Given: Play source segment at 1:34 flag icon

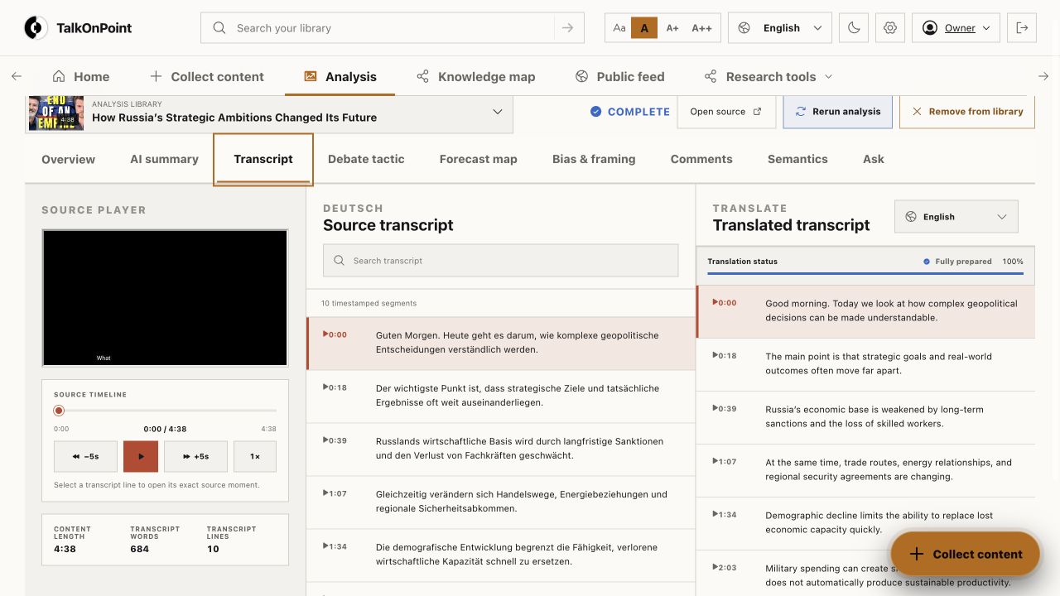Looking at the screenshot, I should (x=326, y=546).
